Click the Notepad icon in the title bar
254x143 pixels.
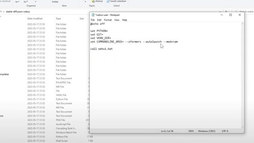click(x=93, y=15)
